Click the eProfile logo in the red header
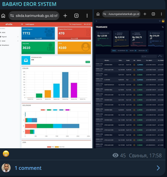The width and height of the screenshot is (167, 177). (x=9, y=24)
